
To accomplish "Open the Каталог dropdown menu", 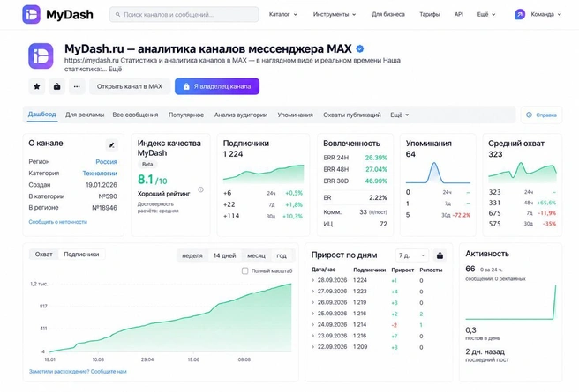I will (x=282, y=14).
